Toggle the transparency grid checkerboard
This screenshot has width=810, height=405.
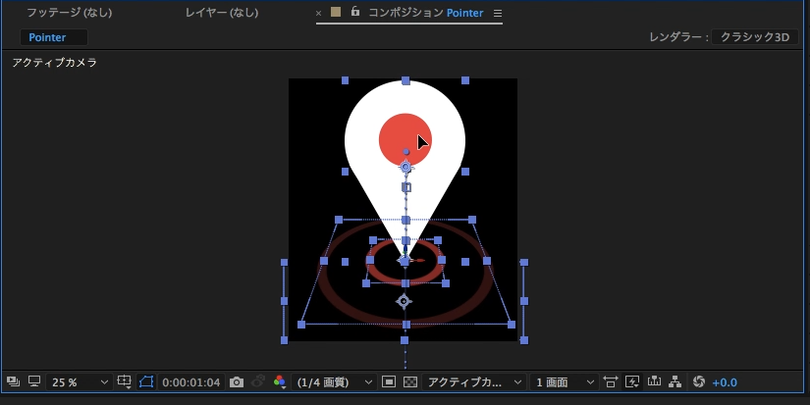coord(410,381)
